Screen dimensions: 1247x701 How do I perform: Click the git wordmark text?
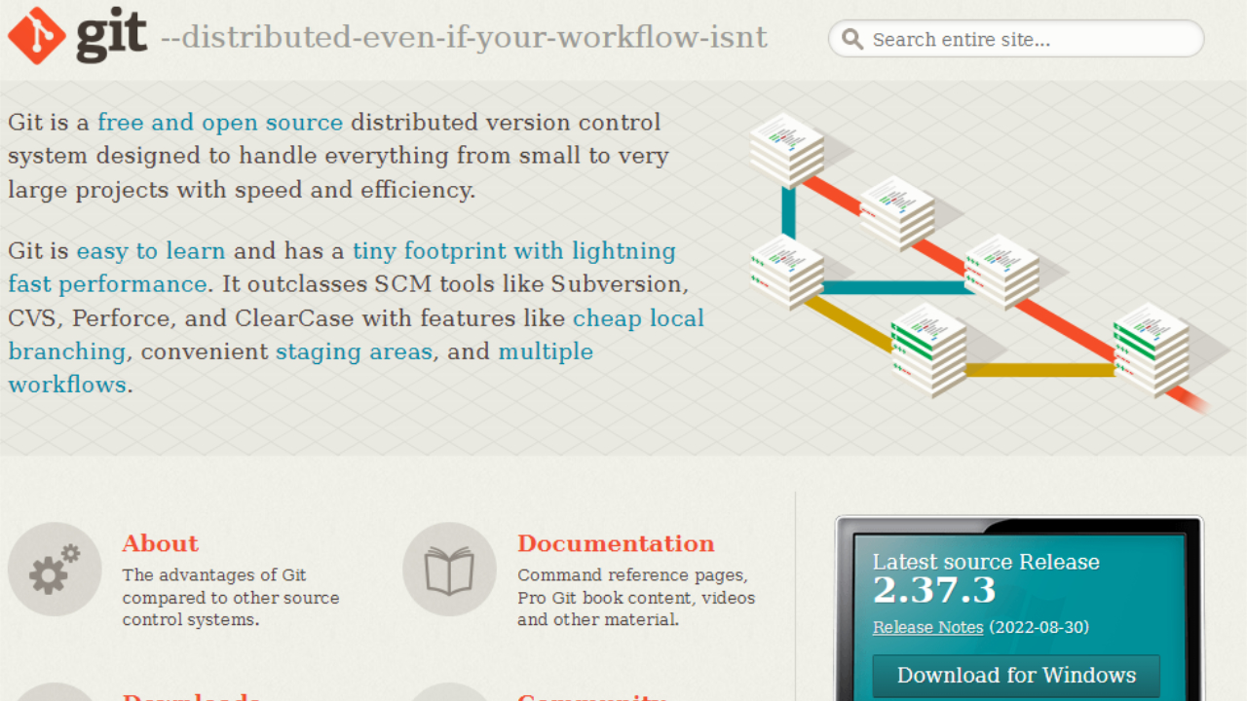point(111,36)
